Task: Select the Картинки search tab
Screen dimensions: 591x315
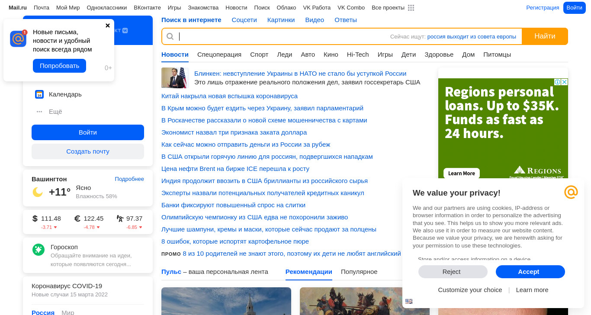Action: [281, 20]
